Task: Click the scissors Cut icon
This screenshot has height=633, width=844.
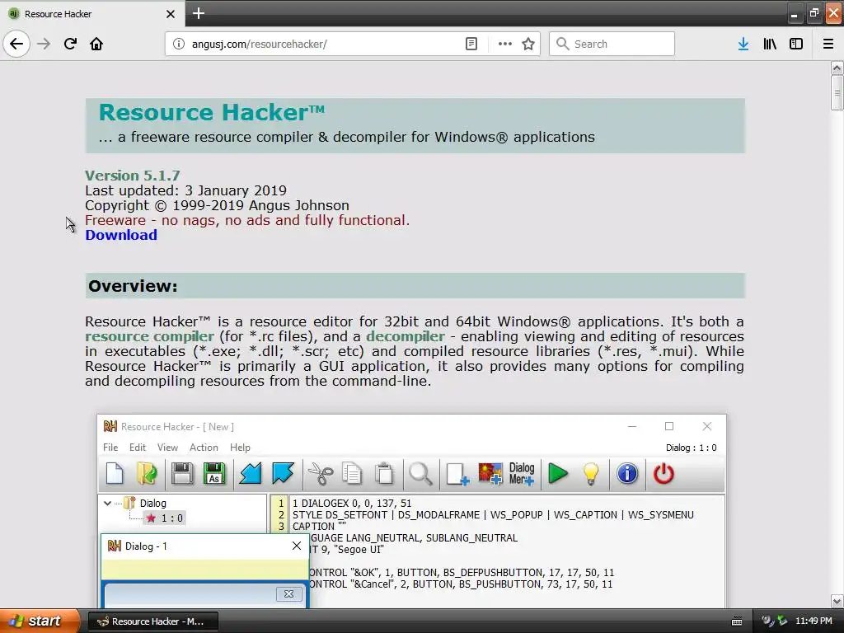Action: tap(321, 474)
